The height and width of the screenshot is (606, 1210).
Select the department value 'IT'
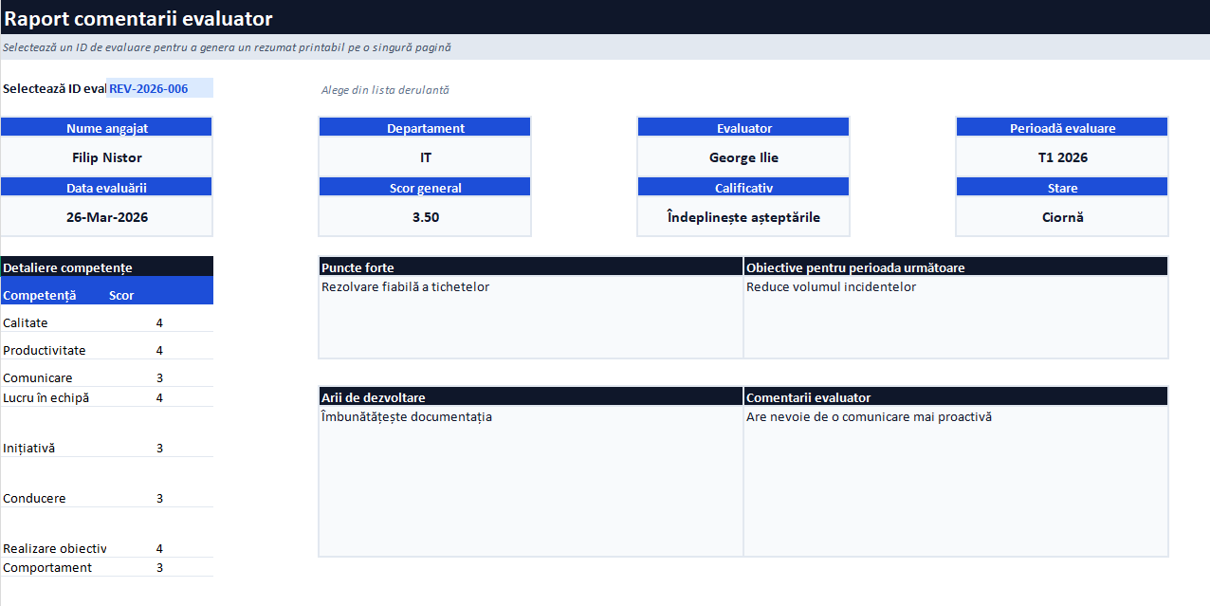point(426,157)
